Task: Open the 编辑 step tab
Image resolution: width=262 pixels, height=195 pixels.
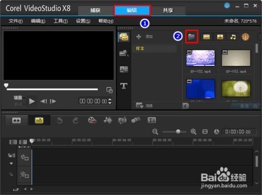Action: (132, 10)
